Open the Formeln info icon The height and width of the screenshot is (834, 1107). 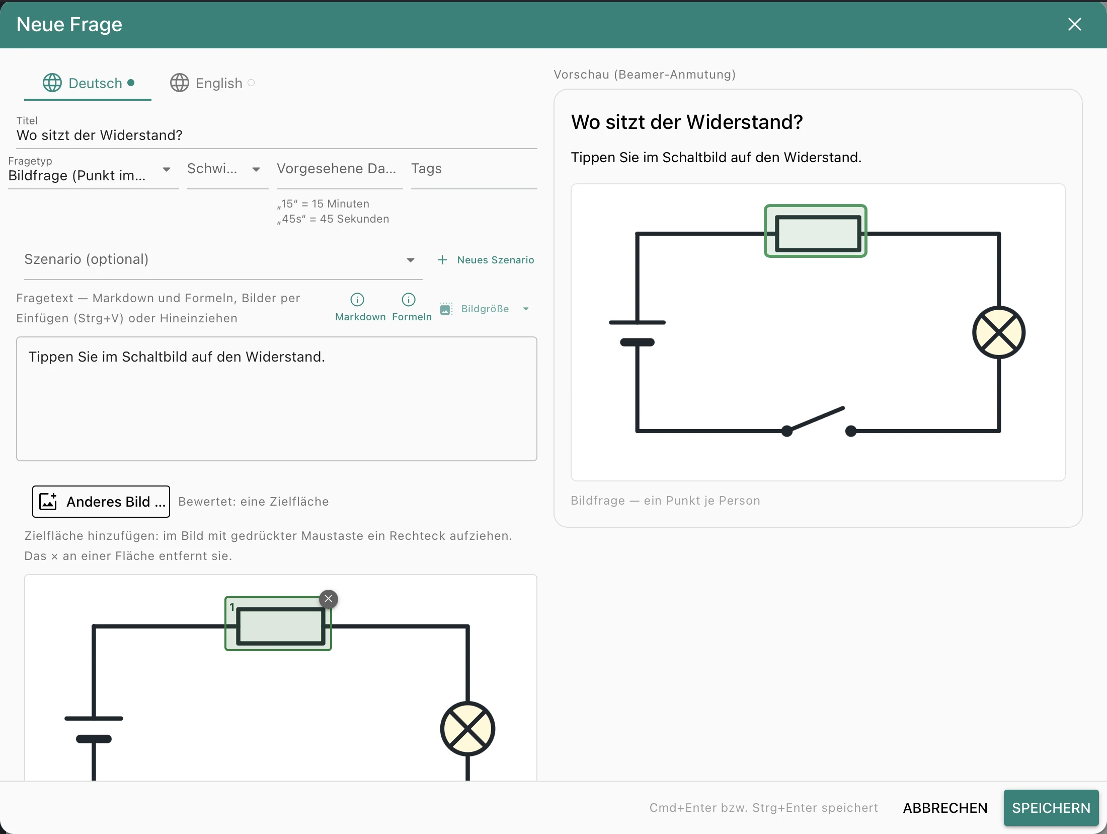coord(409,300)
